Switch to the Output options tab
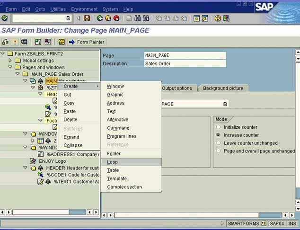300x230 pixels. coord(177,88)
